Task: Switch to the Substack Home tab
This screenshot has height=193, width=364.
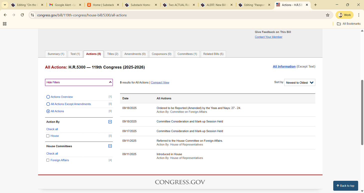Action: [x=141, y=5]
